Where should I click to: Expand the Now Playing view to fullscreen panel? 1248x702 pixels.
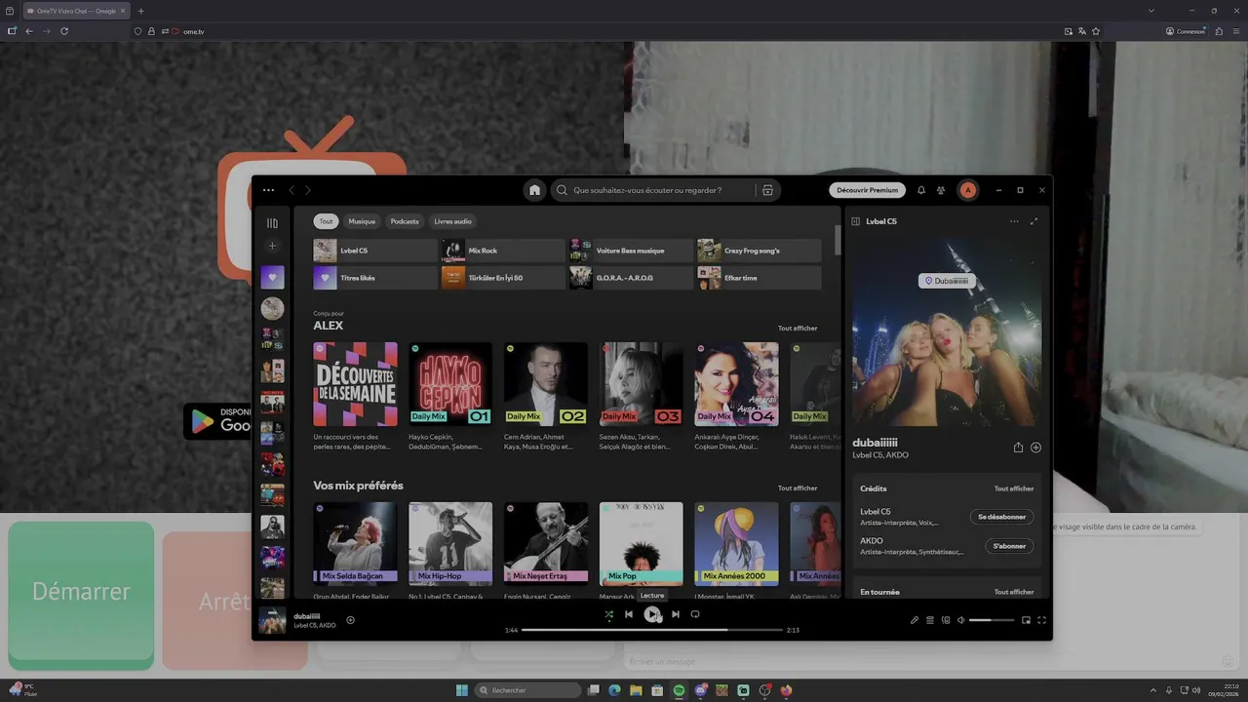click(1033, 221)
